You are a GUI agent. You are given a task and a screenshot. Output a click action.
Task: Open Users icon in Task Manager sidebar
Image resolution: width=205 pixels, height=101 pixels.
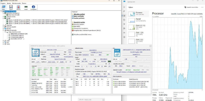pos(124,28)
